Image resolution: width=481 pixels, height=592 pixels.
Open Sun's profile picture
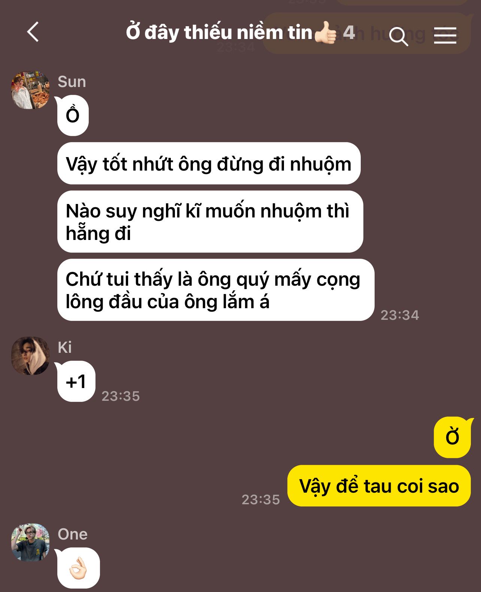pyautogui.click(x=30, y=90)
